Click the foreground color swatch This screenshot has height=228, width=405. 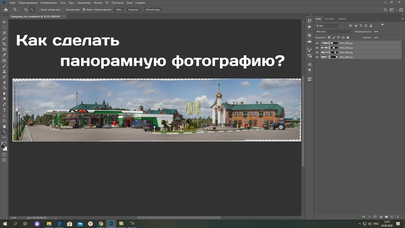pyautogui.click(x=4, y=146)
